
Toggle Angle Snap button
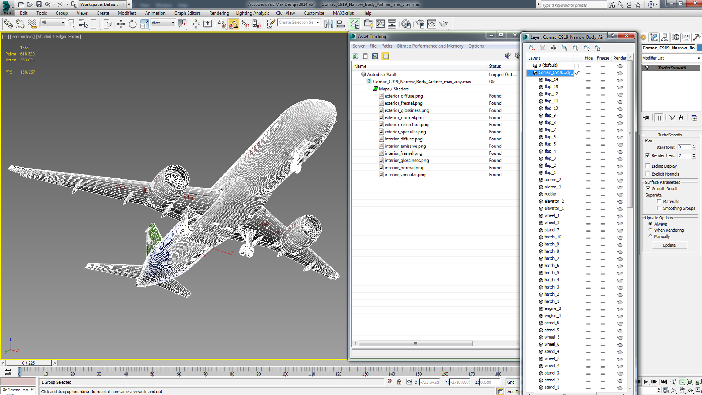pos(233,24)
